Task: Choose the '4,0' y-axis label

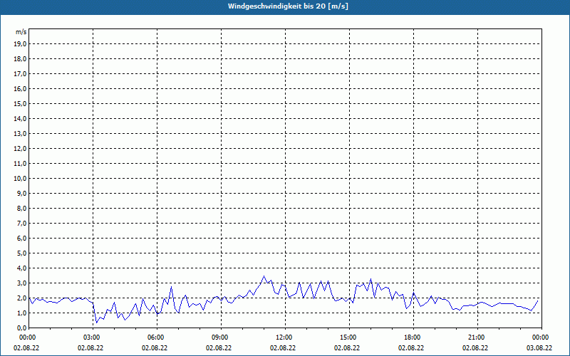Action: [21, 268]
